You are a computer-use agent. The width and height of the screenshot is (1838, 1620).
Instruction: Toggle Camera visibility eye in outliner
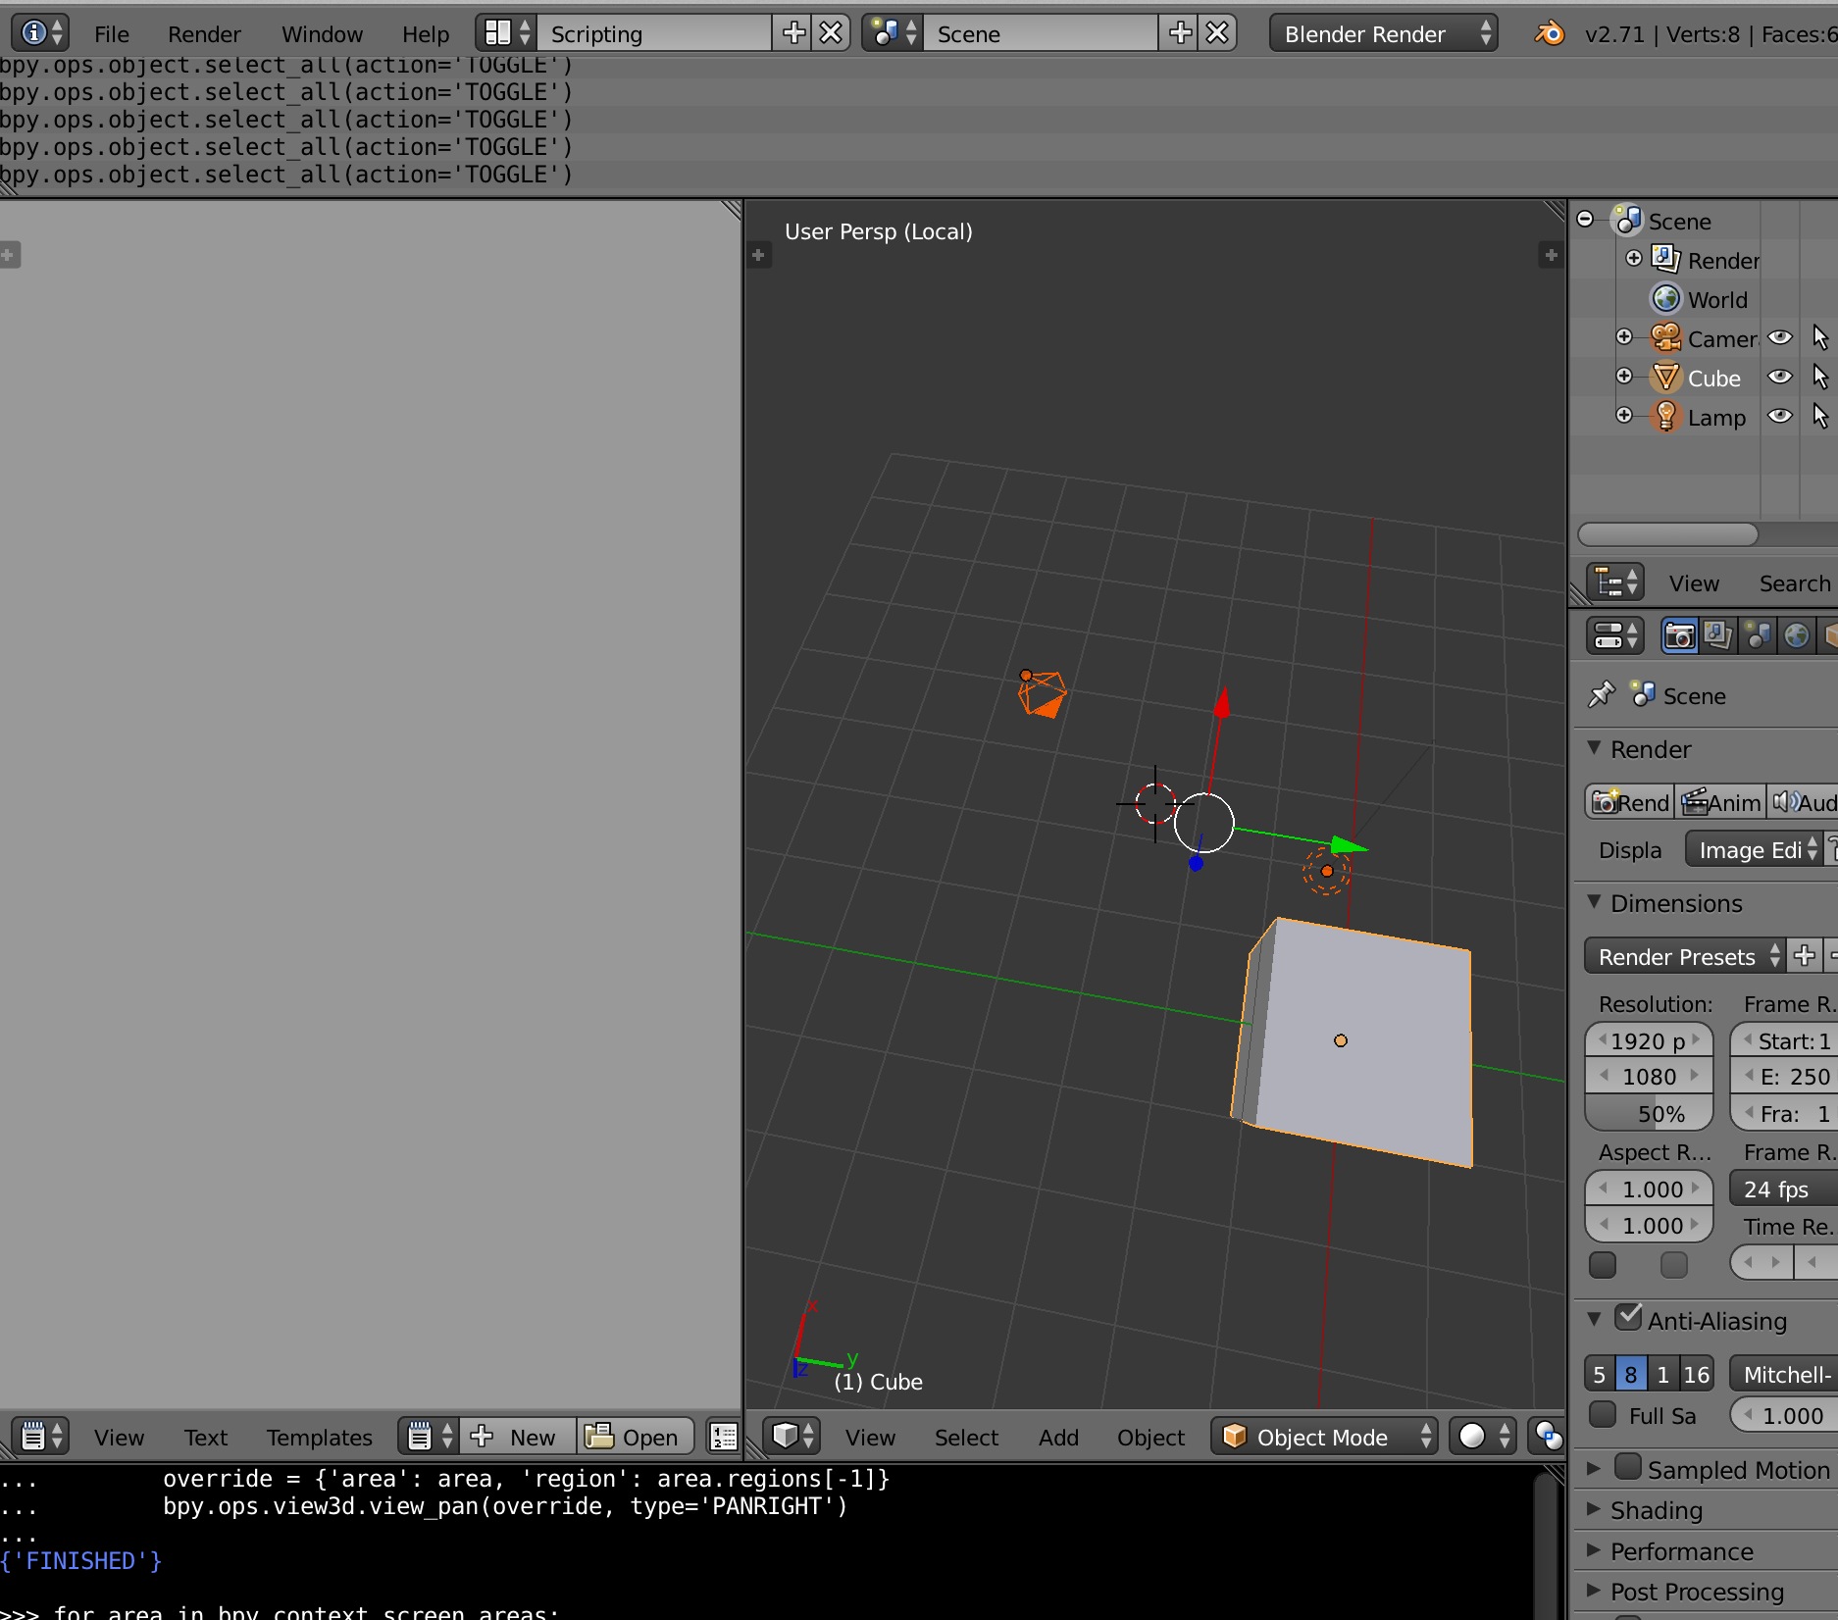[1780, 338]
